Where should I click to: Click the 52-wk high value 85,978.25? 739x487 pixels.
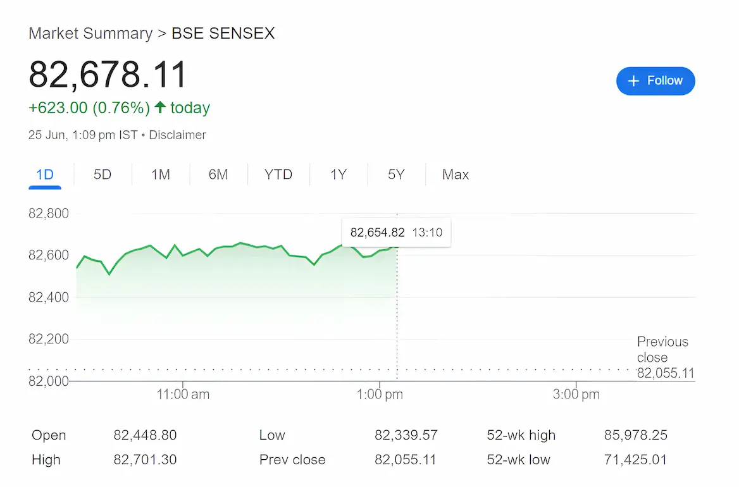tap(636, 435)
